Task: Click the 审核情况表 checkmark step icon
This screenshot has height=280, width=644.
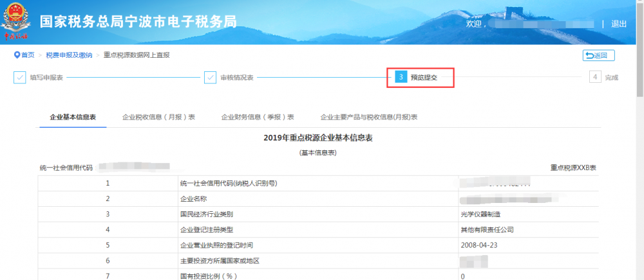Action: 210,78
